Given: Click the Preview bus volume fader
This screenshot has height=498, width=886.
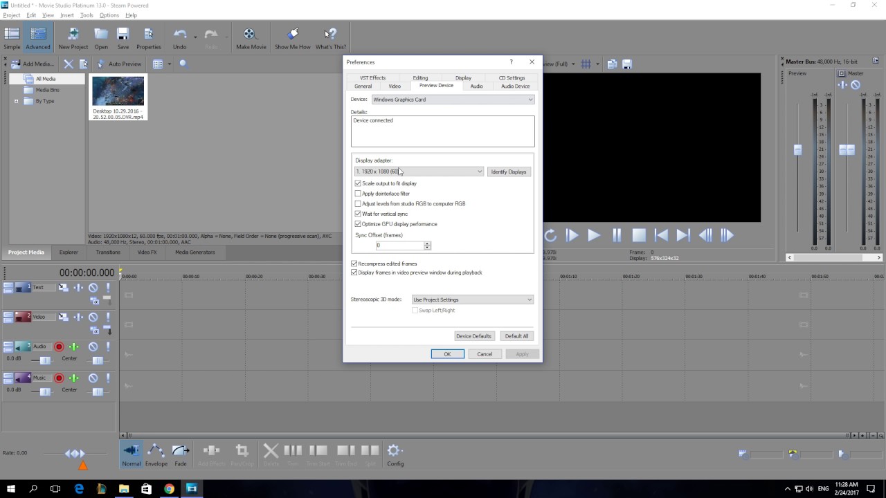Looking at the screenshot, I should click(x=797, y=149).
